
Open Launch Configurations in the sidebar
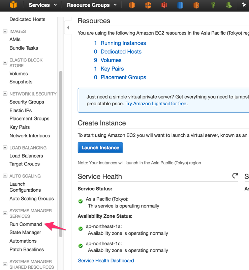(25, 187)
